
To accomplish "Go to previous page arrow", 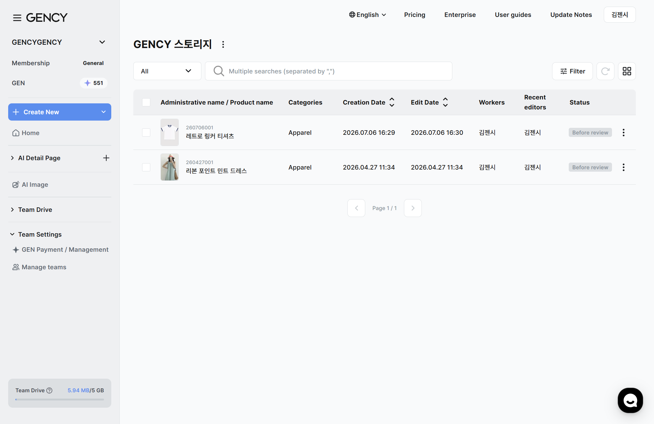I will coord(356,208).
